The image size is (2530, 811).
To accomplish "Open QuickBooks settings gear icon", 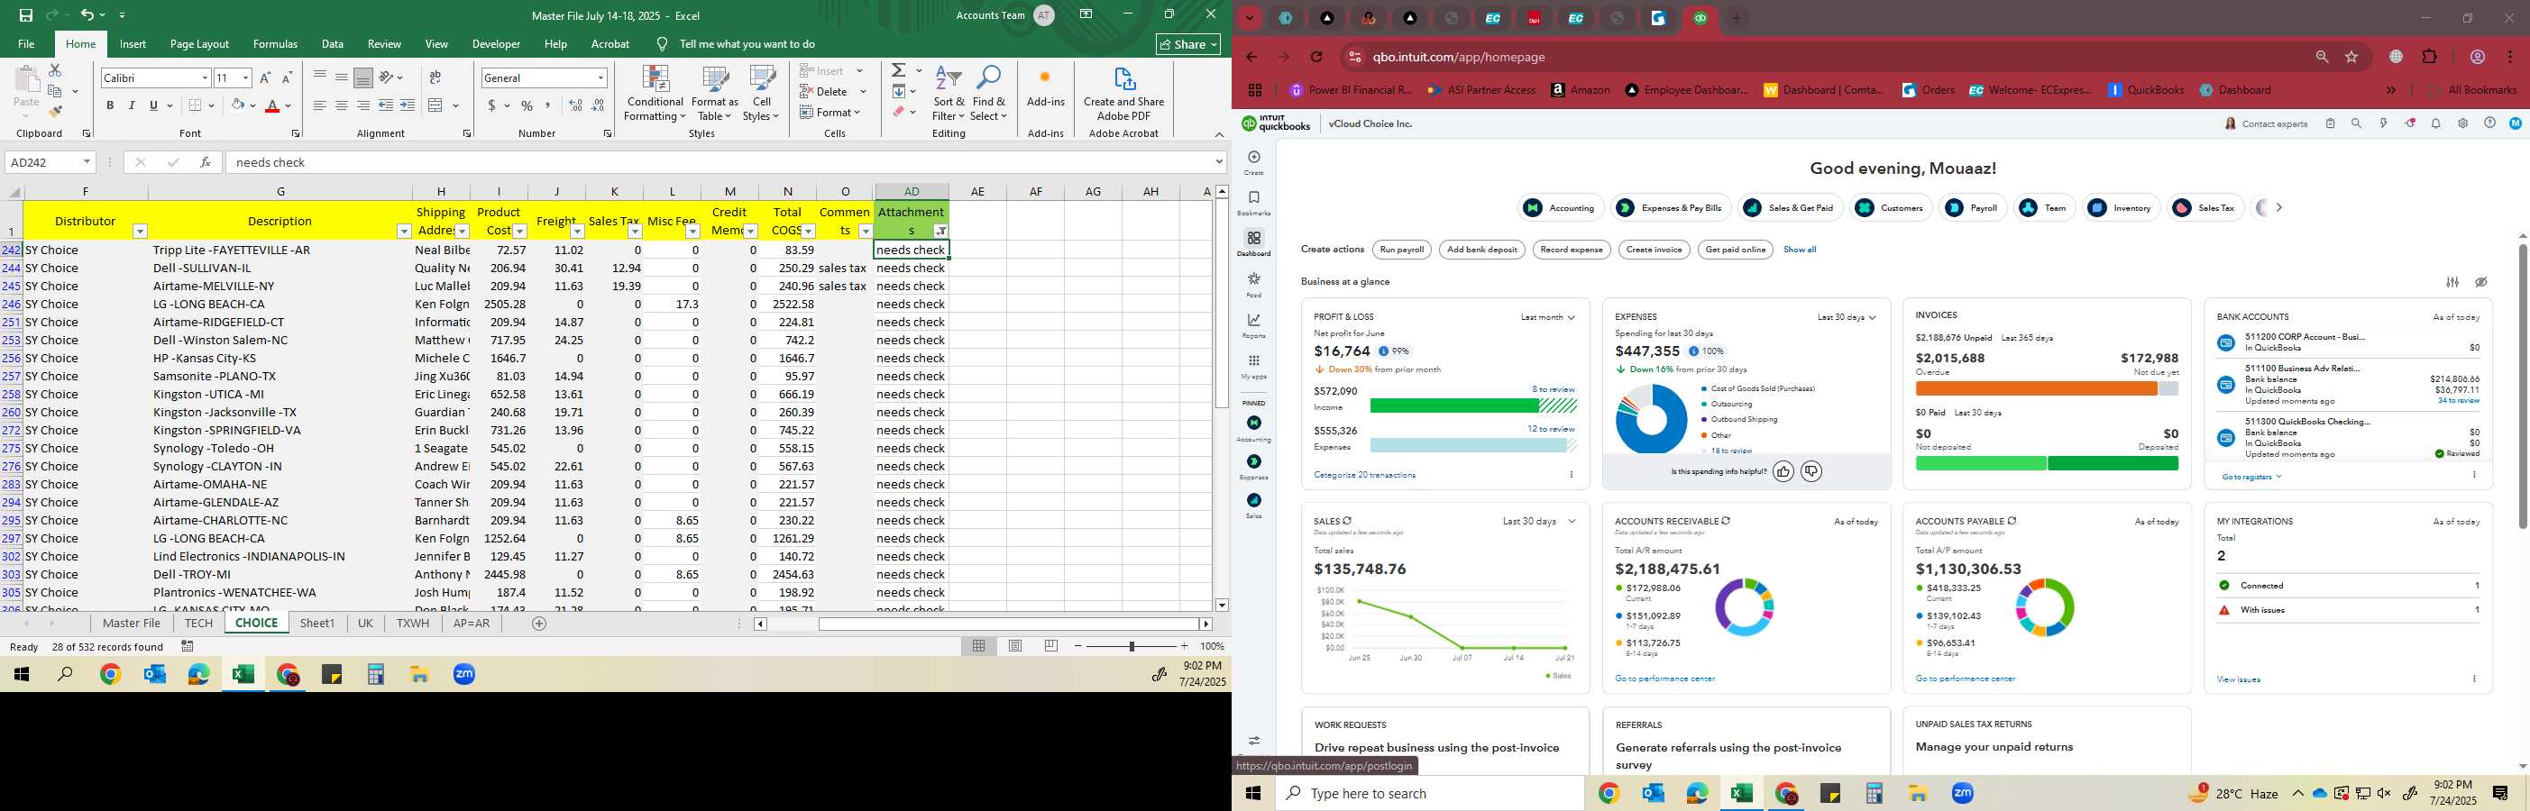I will point(2462,123).
